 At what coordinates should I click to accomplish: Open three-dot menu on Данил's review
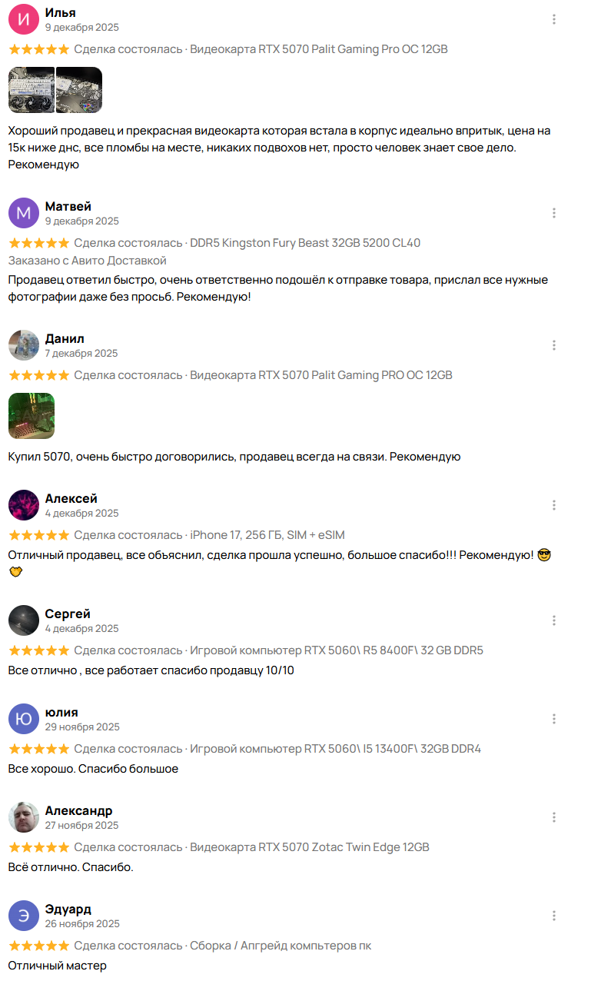[x=554, y=345]
